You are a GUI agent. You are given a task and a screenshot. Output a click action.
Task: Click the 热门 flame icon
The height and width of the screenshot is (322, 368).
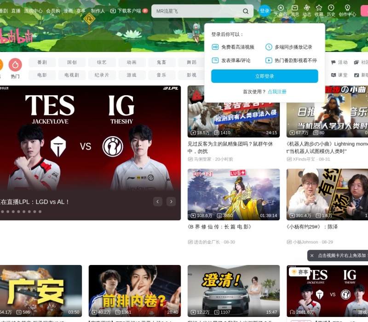15,64
